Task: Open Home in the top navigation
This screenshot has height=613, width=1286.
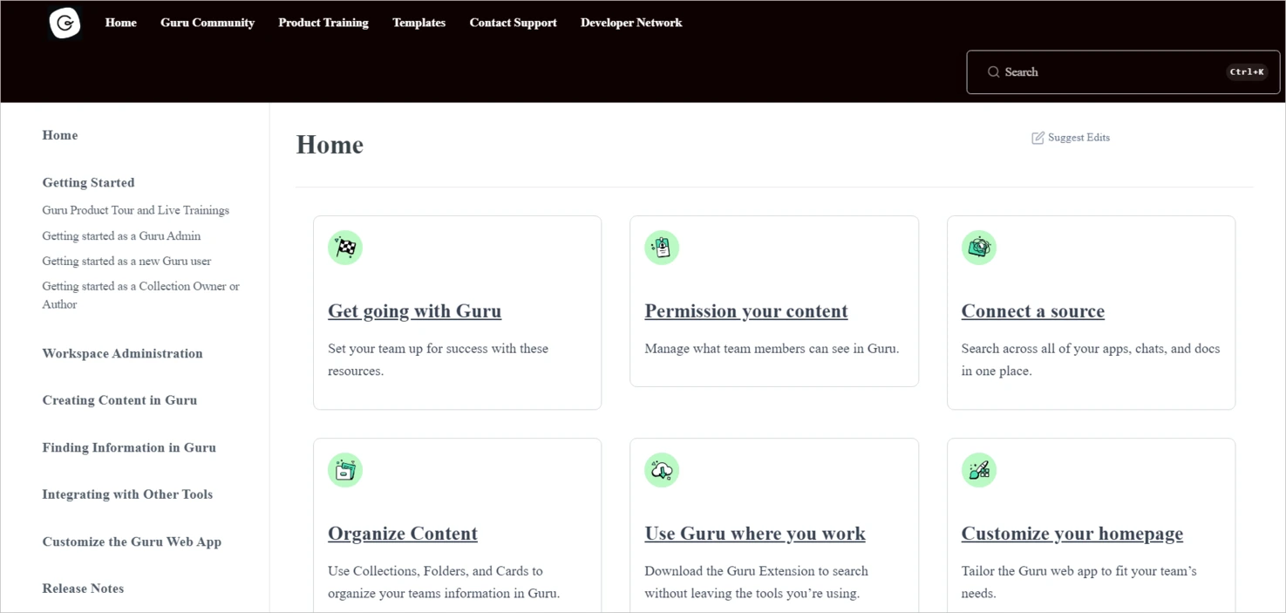Action: [x=121, y=23]
